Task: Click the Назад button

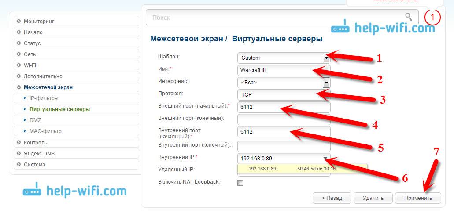Action: [332, 198]
